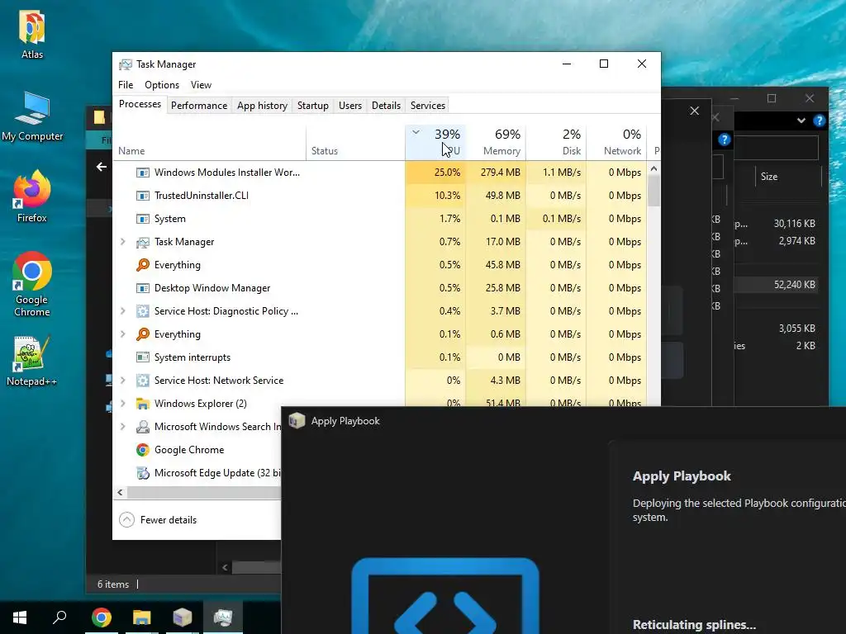Switch to the Services tab

click(428, 106)
